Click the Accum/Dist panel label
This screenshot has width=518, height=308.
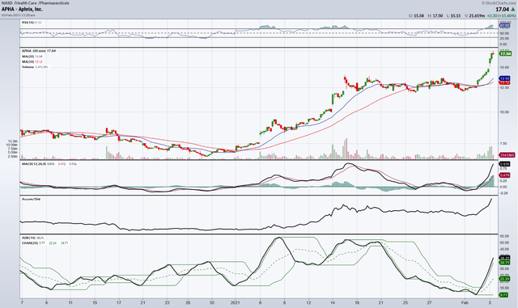[x=31, y=199]
